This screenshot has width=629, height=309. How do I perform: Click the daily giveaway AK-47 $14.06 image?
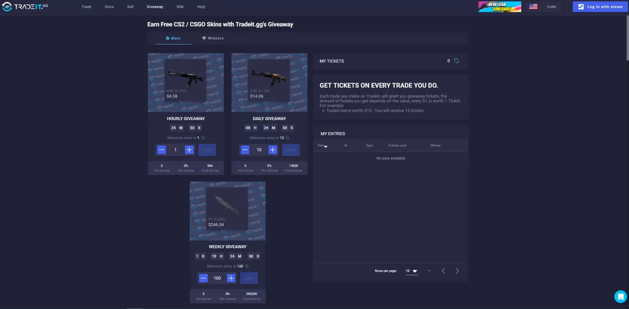[269, 80]
